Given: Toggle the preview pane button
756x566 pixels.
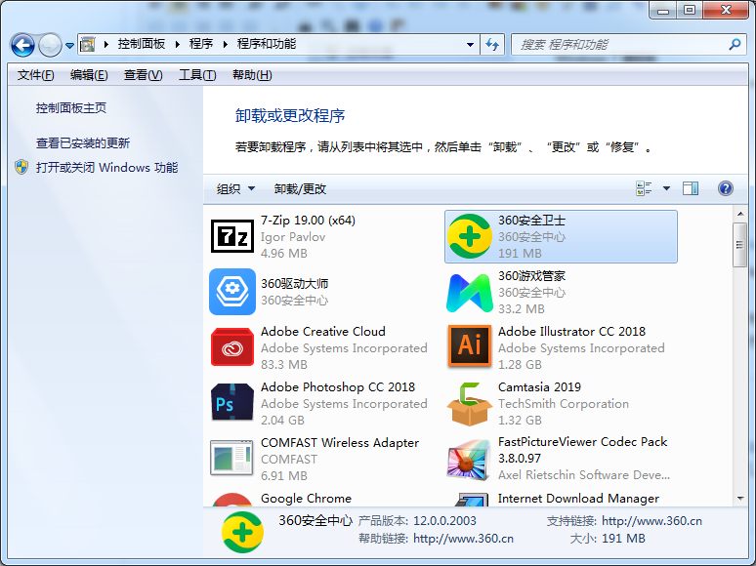Looking at the screenshot, I should pyautogui.click(x=691, y=188).
